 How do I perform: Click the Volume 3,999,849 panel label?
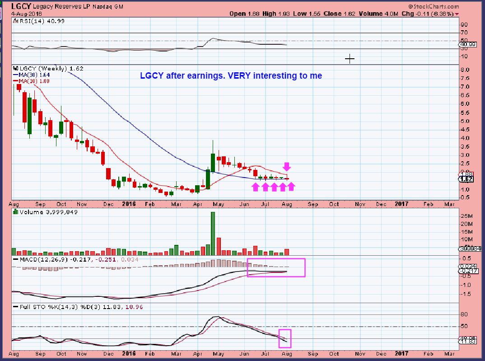(x=48, y=212)
